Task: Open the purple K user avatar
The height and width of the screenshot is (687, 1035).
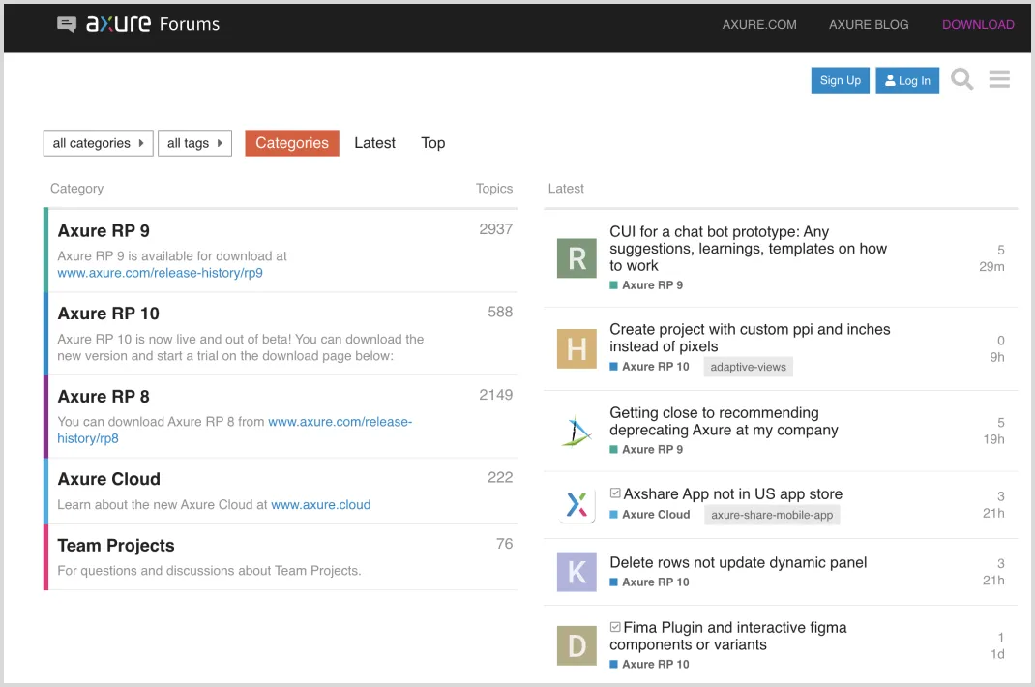Action: coord(577,572)
